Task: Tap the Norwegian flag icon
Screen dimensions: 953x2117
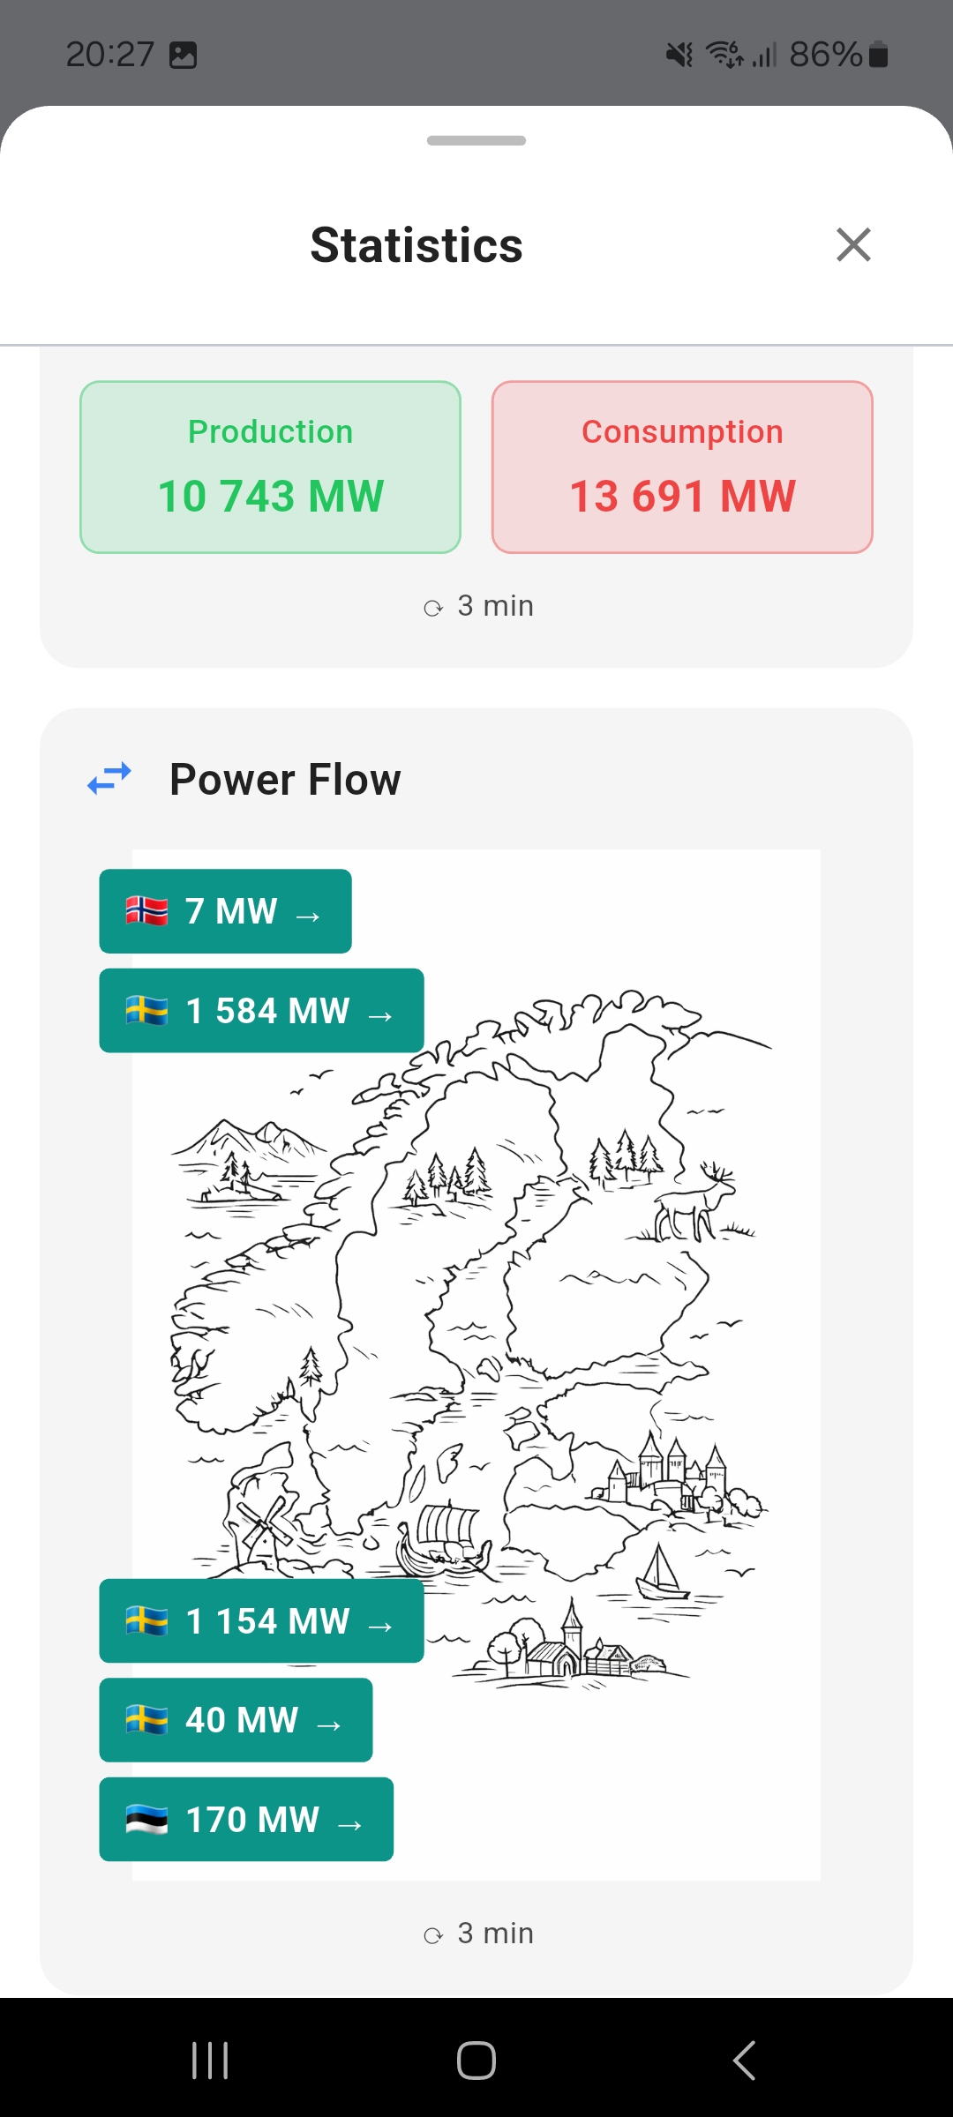Action: coord(146,910)
